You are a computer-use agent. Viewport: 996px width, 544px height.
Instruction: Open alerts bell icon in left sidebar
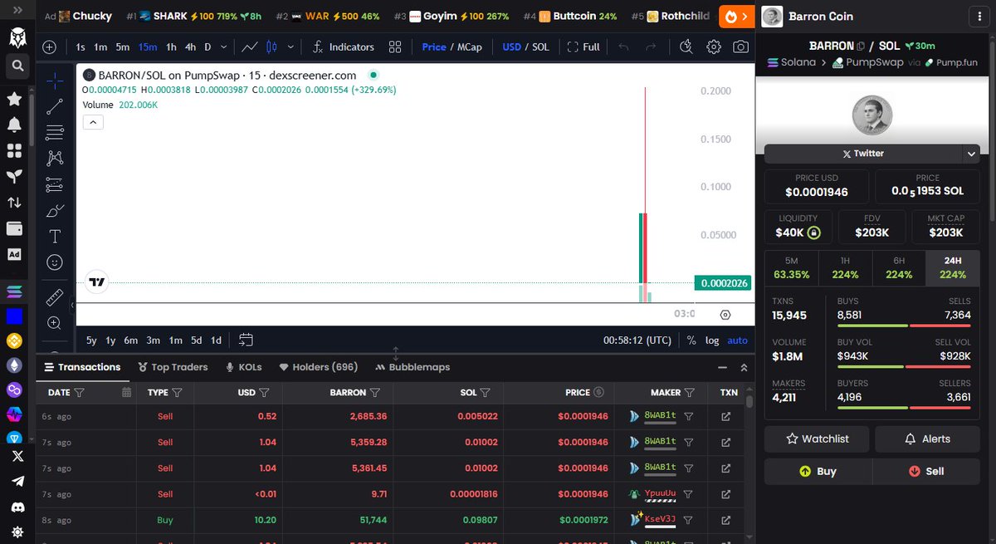(x=14, y=125)
